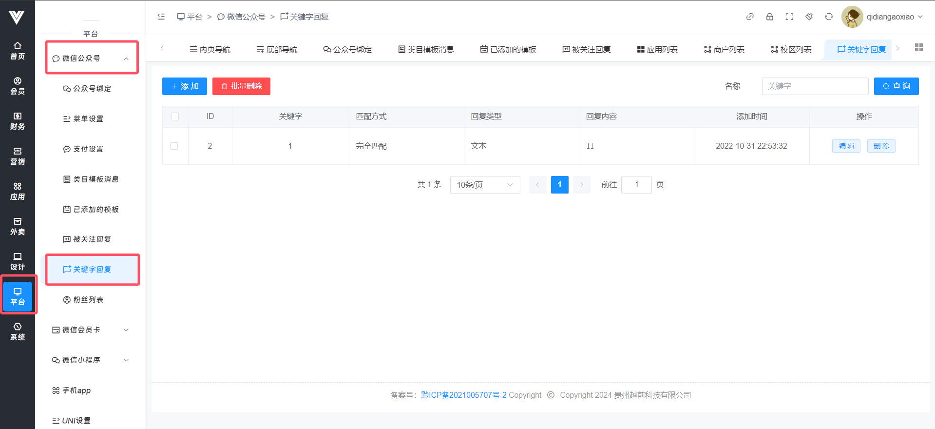This screenshot has width=935, height=429.
Task: Focus the 关键字 search input field
Action: click(815, 86)
